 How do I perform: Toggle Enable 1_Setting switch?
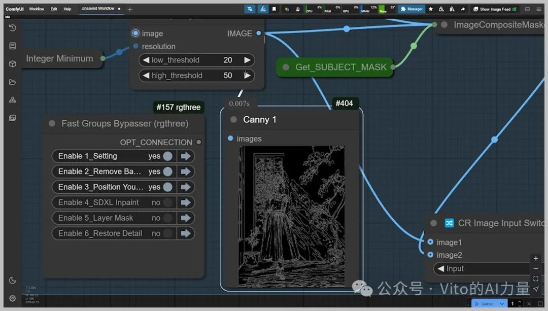(x=168, y=156)
